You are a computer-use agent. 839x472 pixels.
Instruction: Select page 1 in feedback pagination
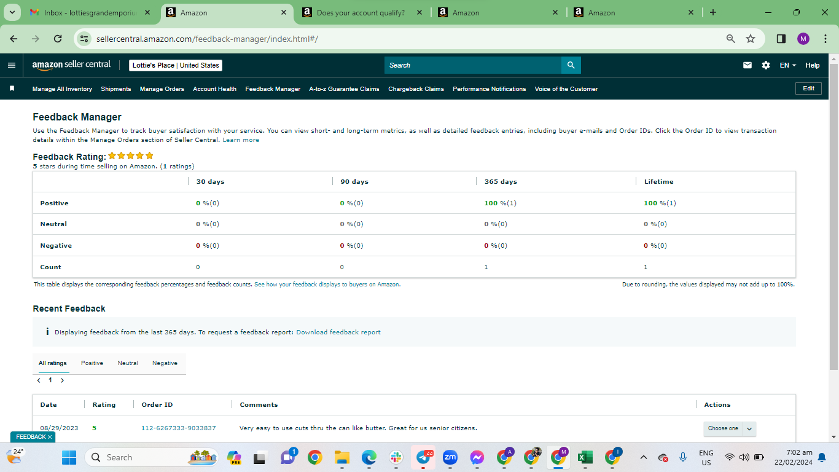coord(50,380)
